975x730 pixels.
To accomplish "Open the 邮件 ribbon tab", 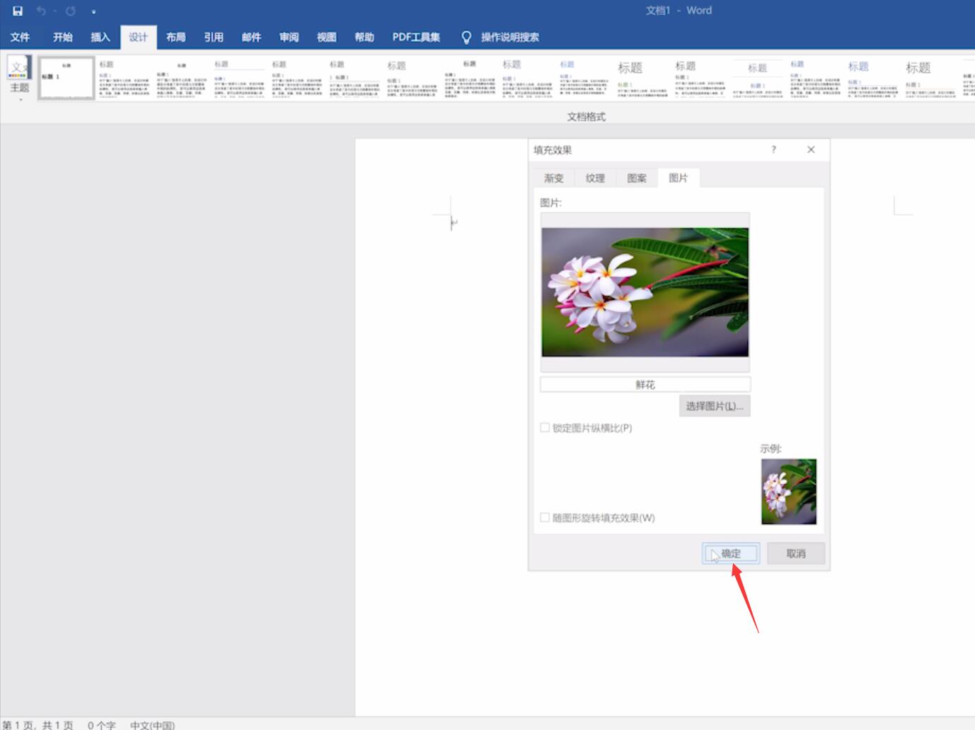I will tap(251, 37).
